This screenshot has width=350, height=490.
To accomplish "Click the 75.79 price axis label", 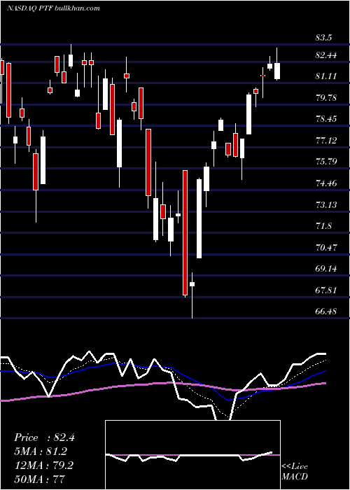I will coord(326,162).
